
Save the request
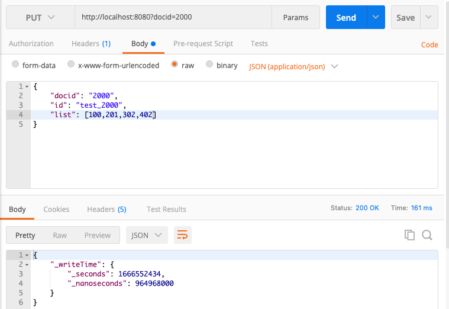pyautogui.click(x=405, y=17)
